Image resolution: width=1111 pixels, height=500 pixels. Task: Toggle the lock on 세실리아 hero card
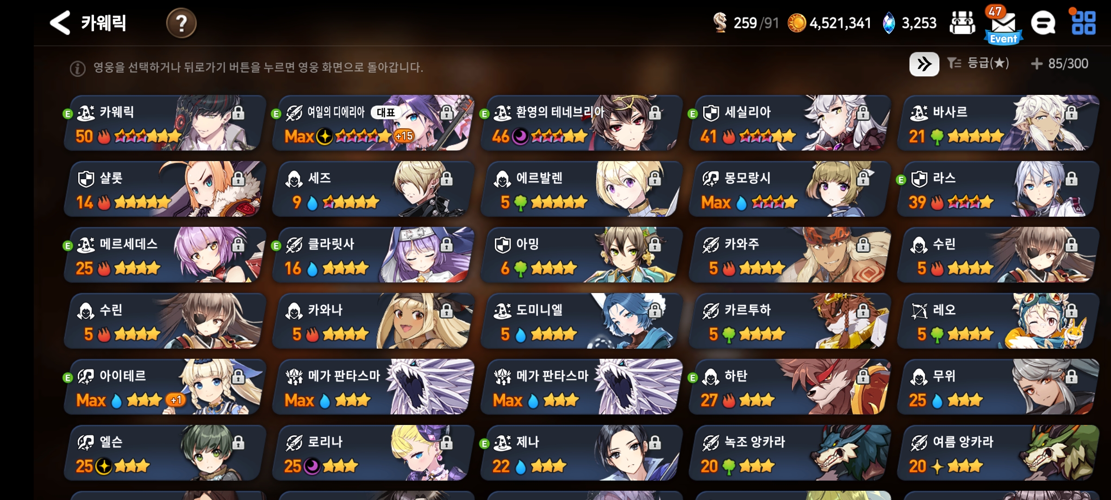pos(863,112)
